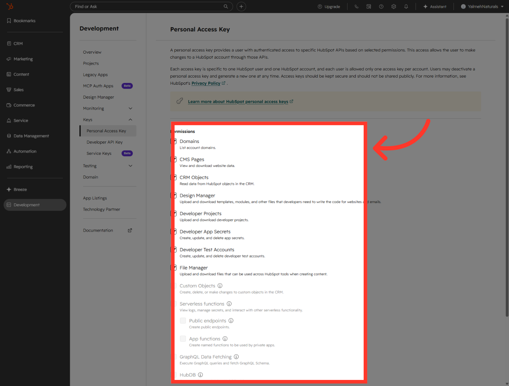Open MCP Auth Apps page
Screen dimensions: 509x386
coord(98,86)
